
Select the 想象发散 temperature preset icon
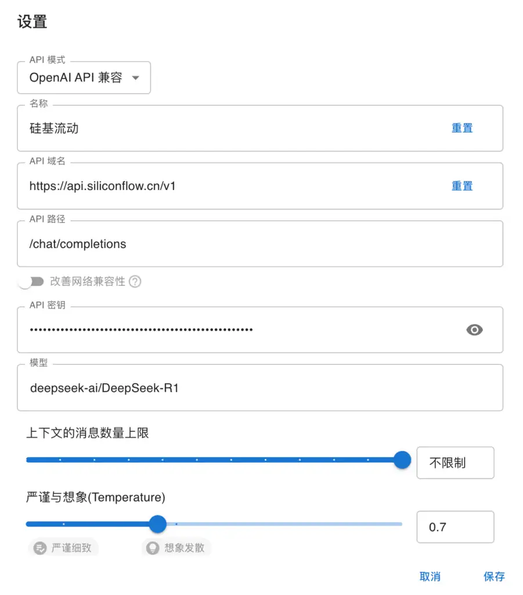(x=150, y=547)
